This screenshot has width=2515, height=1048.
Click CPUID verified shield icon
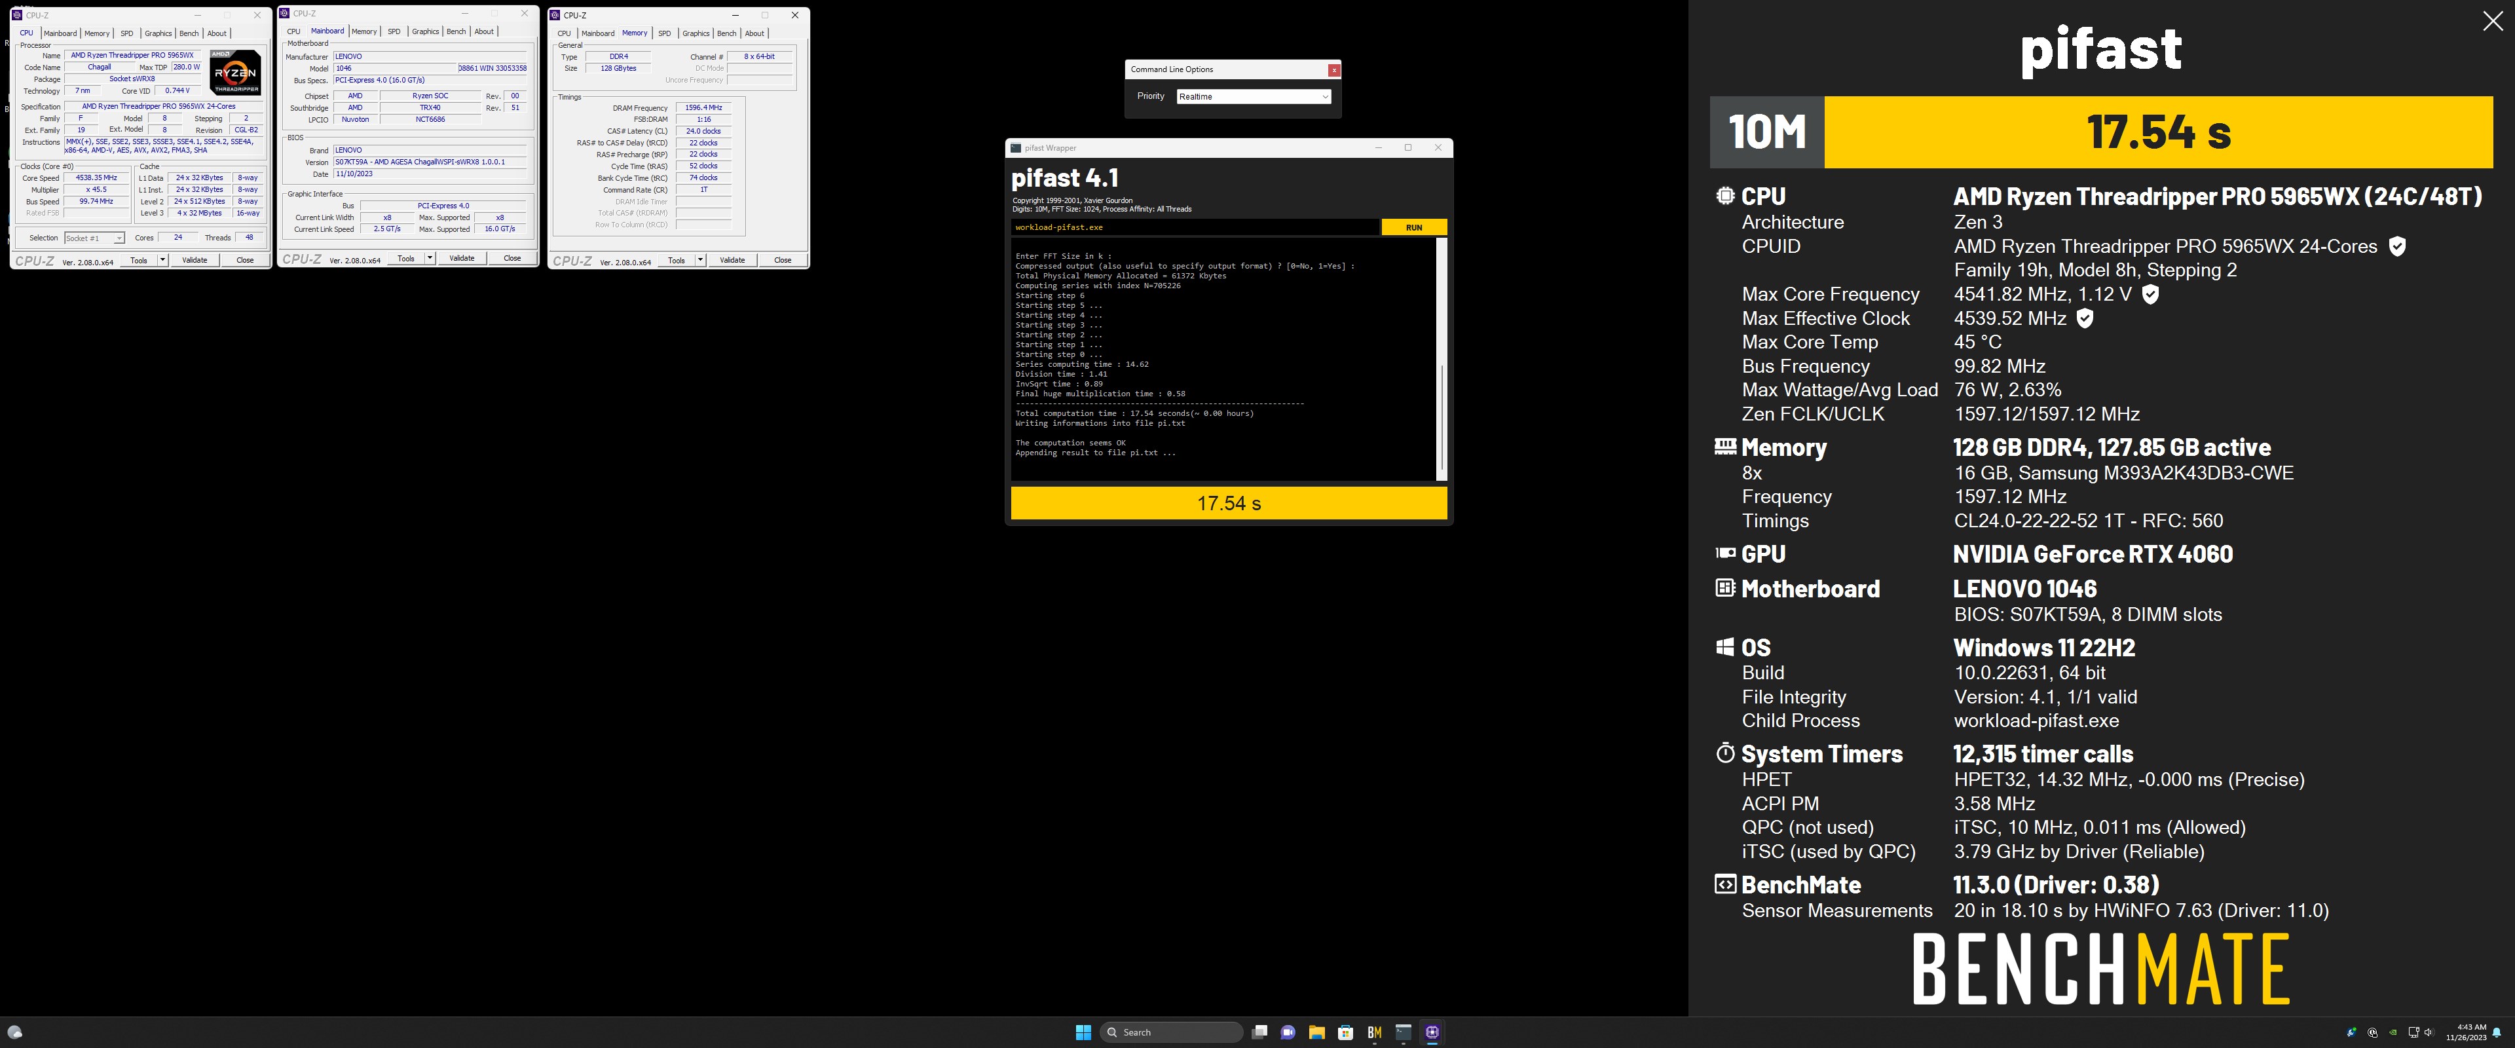tap(2397, 246)
